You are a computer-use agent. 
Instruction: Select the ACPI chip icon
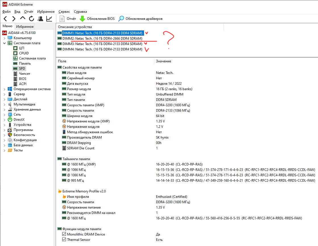coord(15,84)
